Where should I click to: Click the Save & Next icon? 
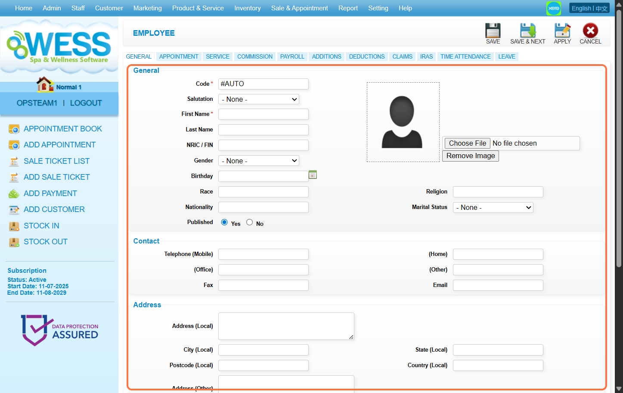tap(527, 31)
